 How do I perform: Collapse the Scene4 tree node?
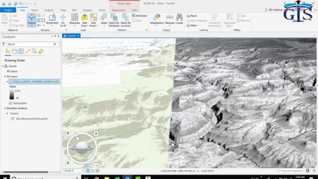tap(2, 66)
